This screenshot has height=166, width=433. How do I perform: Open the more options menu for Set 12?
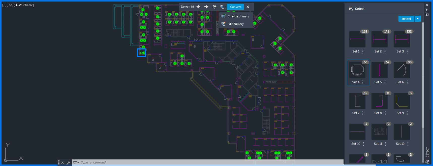pos(408,144)
